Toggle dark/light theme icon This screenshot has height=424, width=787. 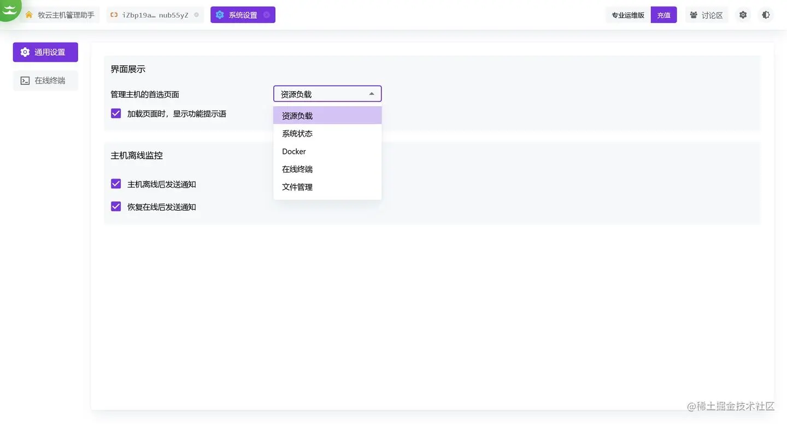766,15
